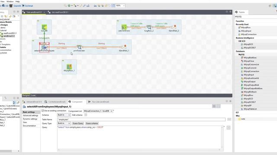This screenshot has height=155, width=277.
Task: Collapse the tMysqlRow_1 subjob box
Action: pos(63,61)
